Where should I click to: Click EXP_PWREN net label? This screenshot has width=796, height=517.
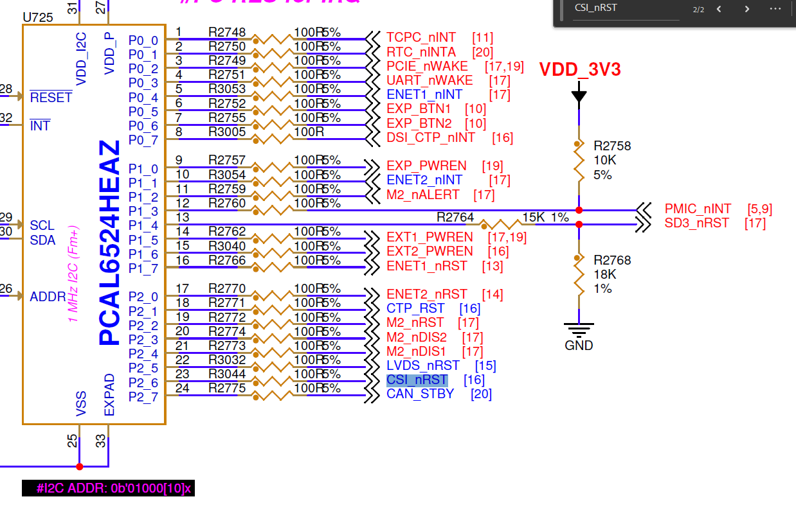tap(426, 166)
